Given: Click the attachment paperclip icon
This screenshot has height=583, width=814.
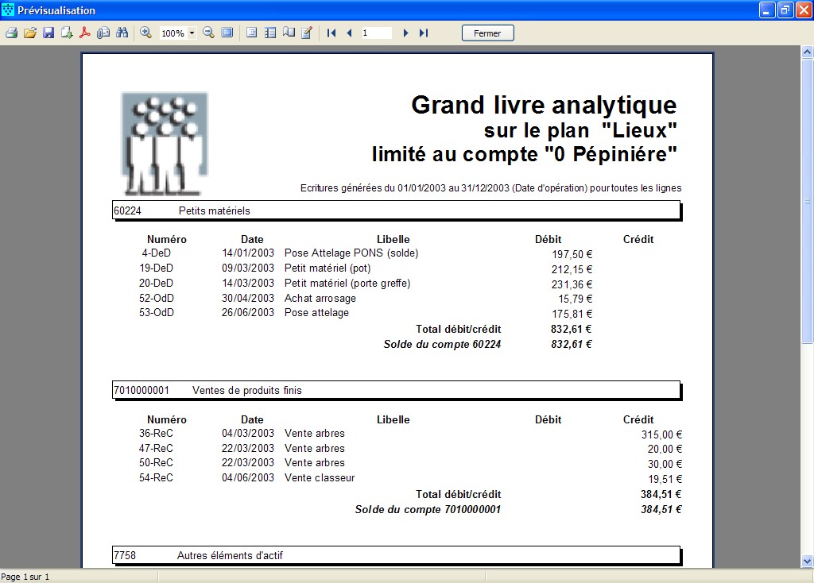Looking at the screenshot, I should [x=103, y=33].
